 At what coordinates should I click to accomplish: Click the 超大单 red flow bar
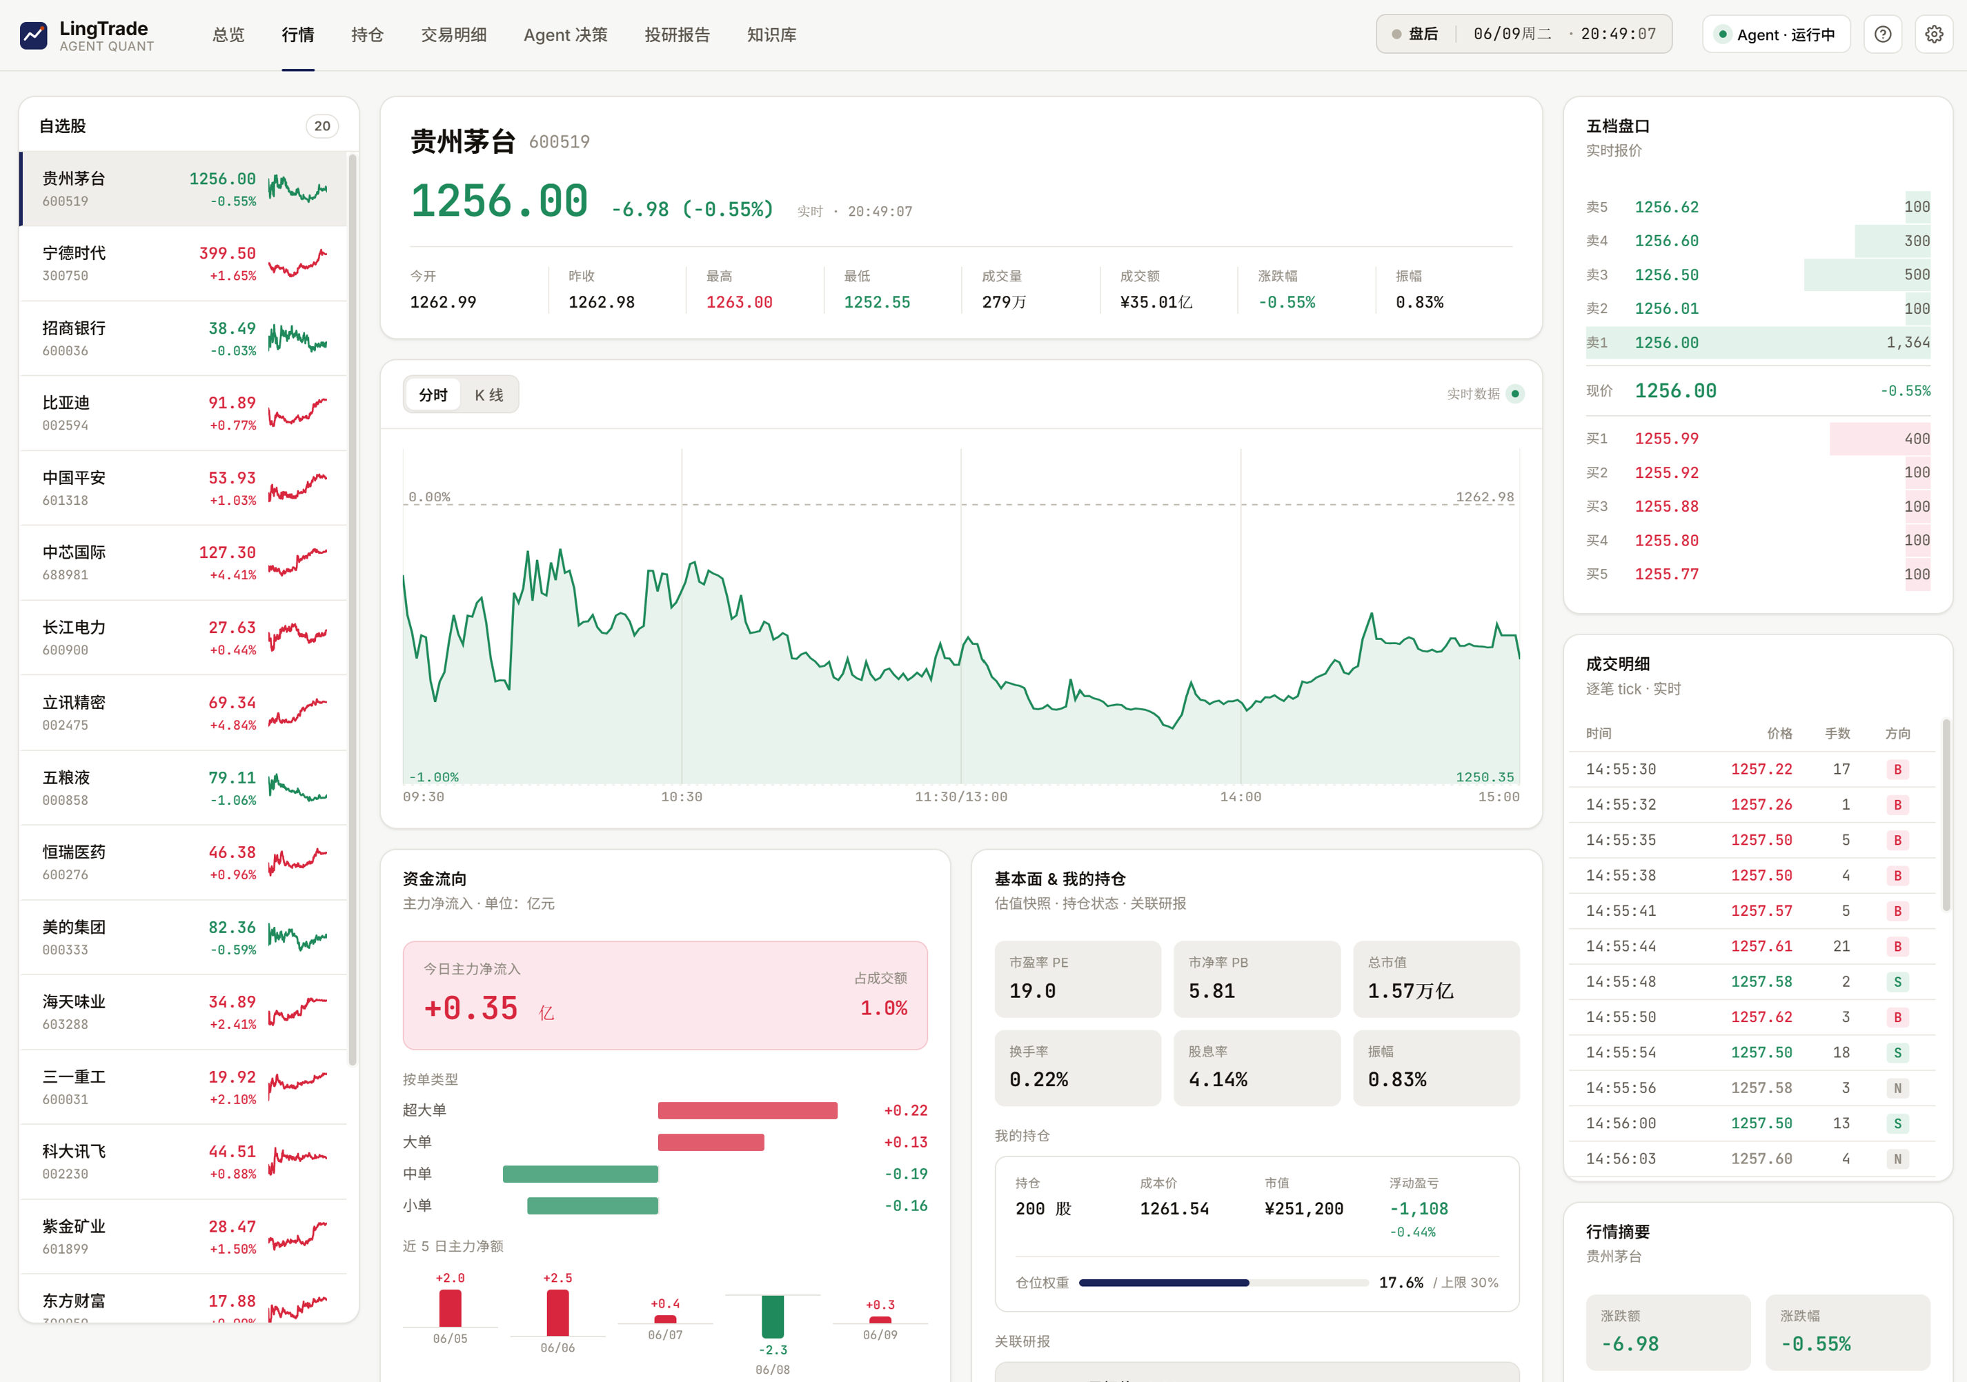[x=747, y=1110]
